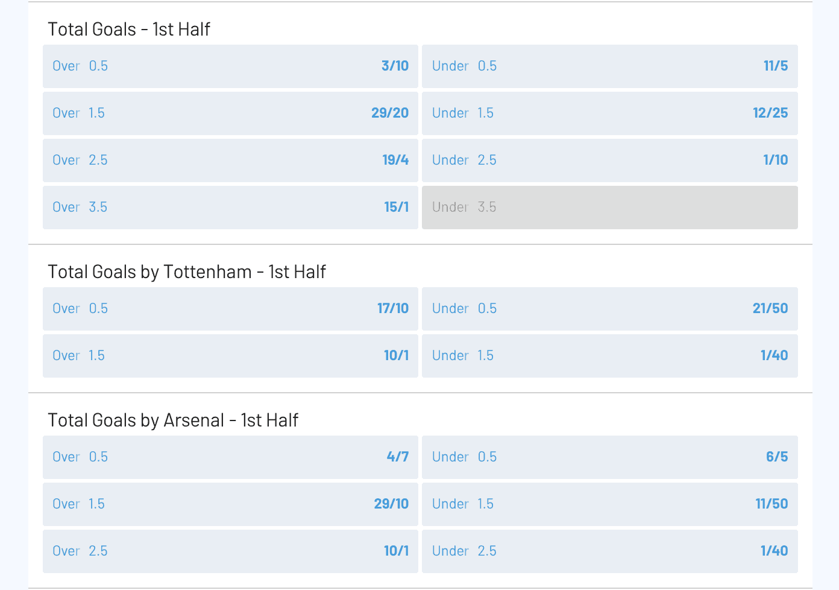Image resolution: width=839 pixels, height=590 pixels.
Task: Pick Tottenham Over 1.5 at 10/1
Action: [x=230, y=356]
